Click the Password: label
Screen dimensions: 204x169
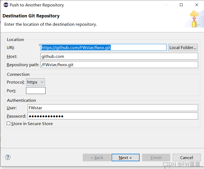17,116
